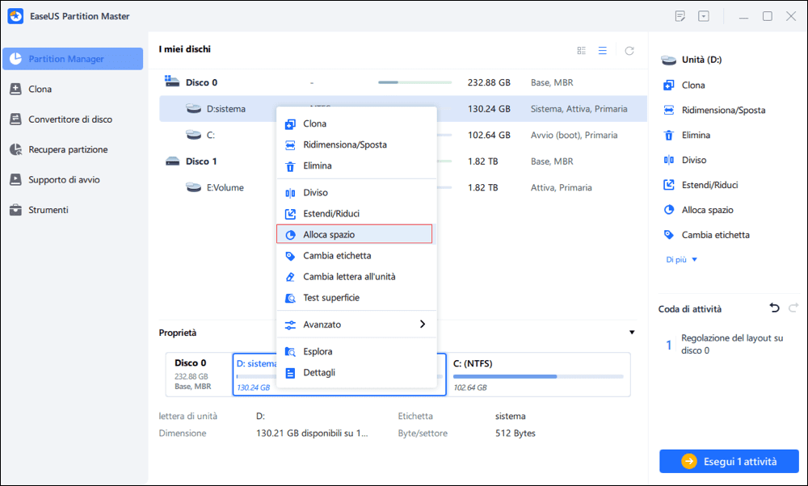Image resolution: width=808 pixels, height=486 pixels.
Task: Click Partition Manager pie icon in sidebar
Action: [15, 59]
